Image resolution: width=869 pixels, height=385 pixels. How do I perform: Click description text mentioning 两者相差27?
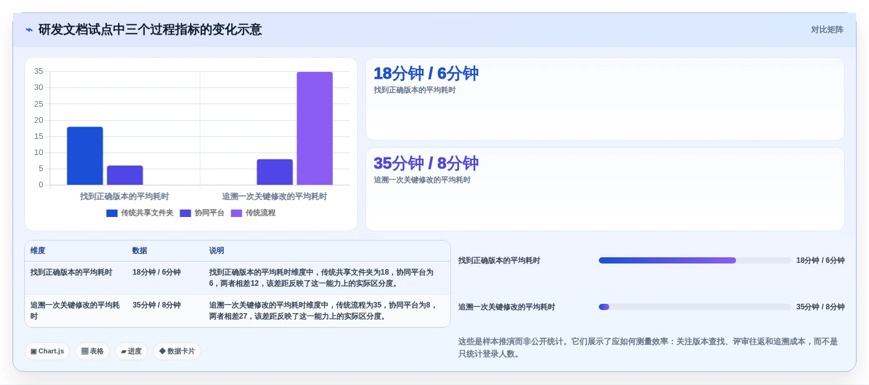(x=324, y=311)
